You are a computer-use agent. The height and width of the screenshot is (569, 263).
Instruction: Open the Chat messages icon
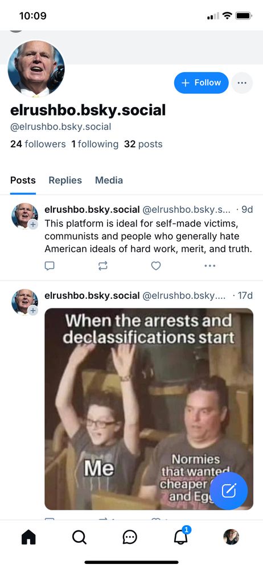tap(130, 537)
